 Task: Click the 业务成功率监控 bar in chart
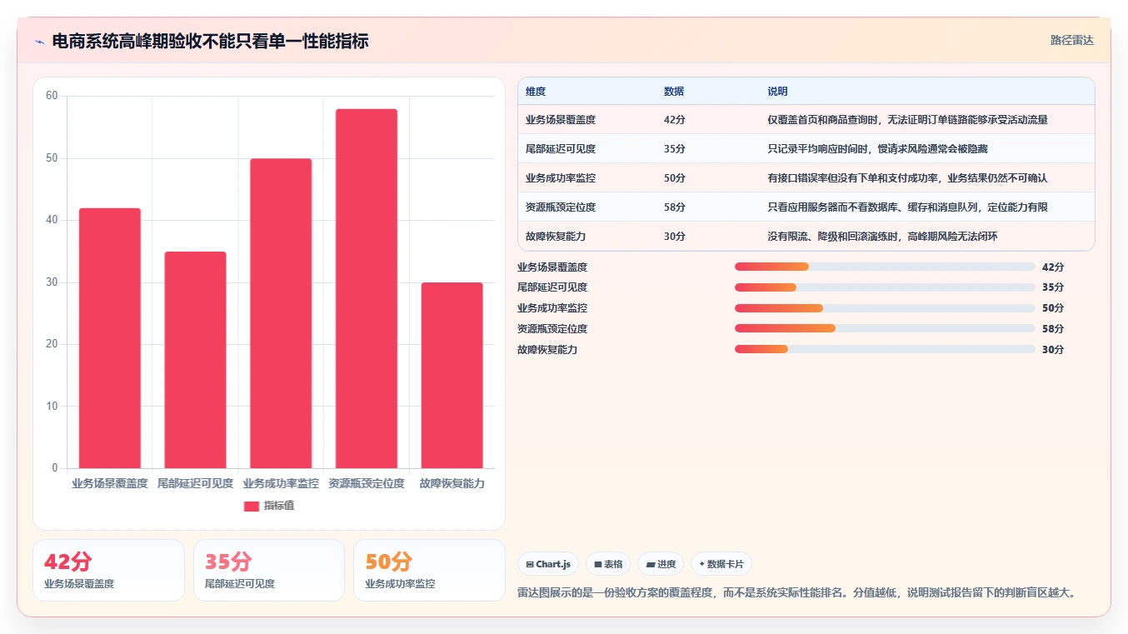click(281, 313)
